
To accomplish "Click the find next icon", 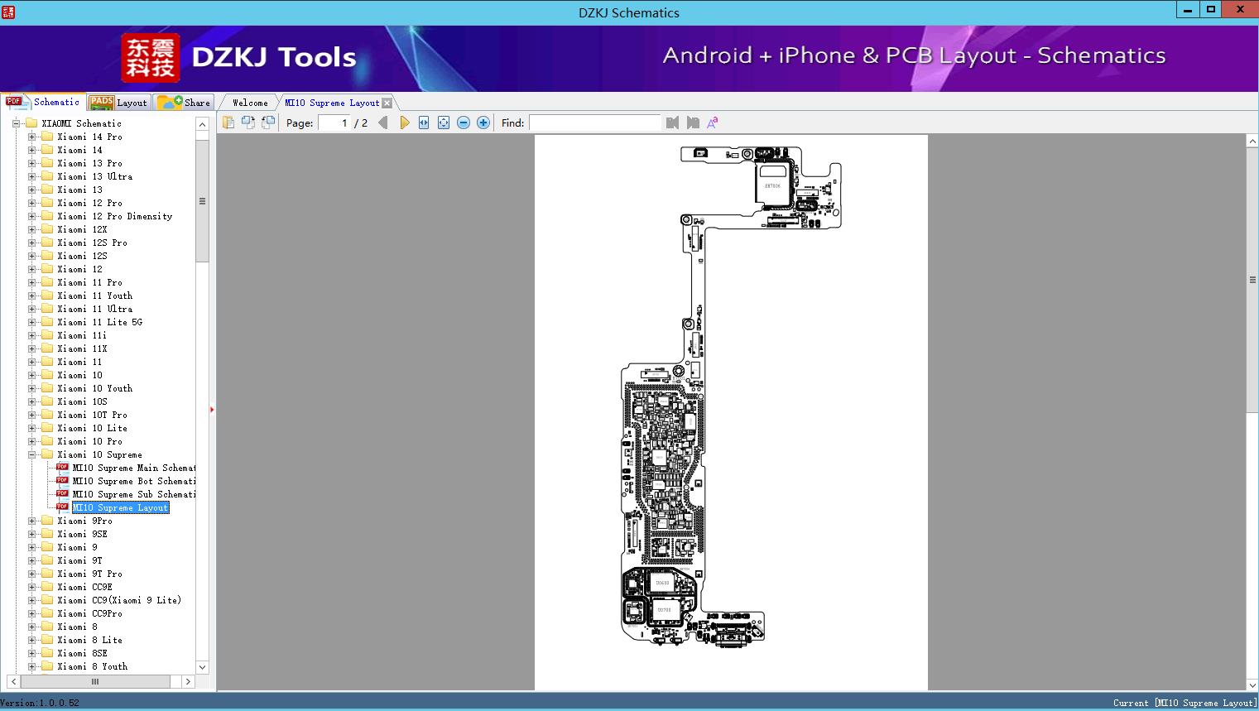I will coord(693,123).
